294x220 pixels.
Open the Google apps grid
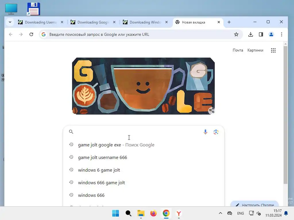[273, 50]
